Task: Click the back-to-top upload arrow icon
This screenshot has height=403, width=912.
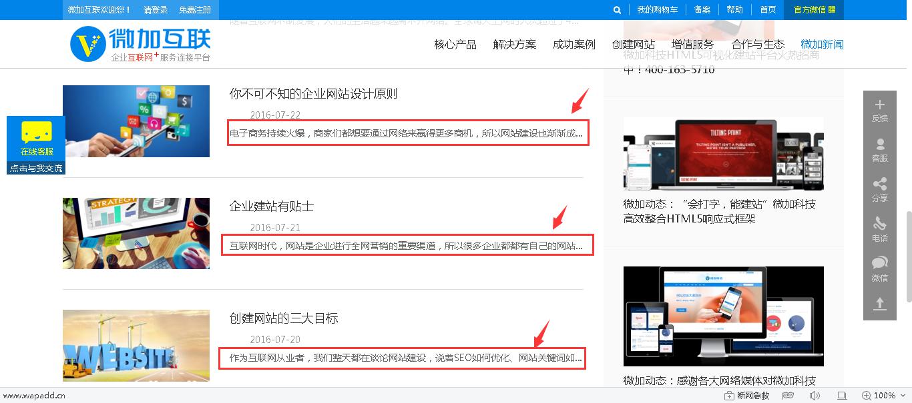Action: [879, 304]
